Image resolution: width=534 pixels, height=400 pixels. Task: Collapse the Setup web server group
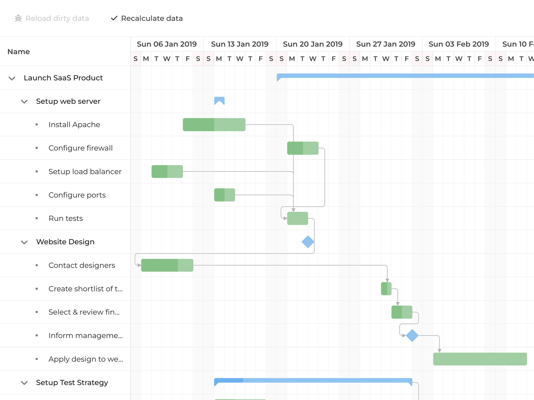pos(24,102)
